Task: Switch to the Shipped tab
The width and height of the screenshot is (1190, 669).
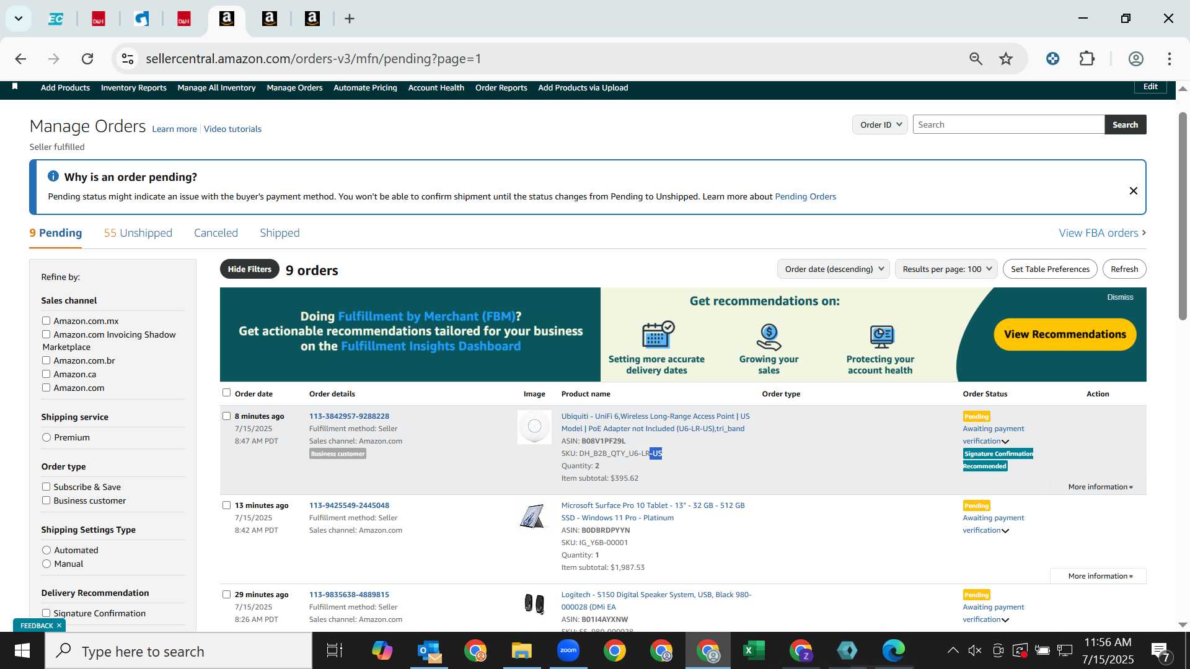Action: (280, 233)
